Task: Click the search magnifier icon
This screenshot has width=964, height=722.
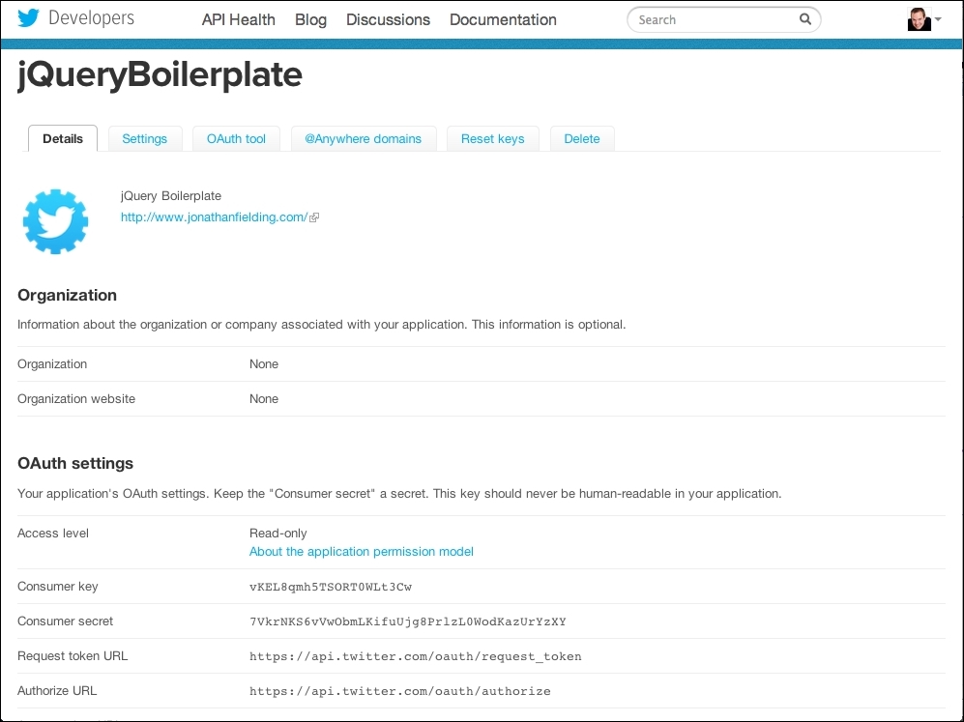Action: click(805, 19)
